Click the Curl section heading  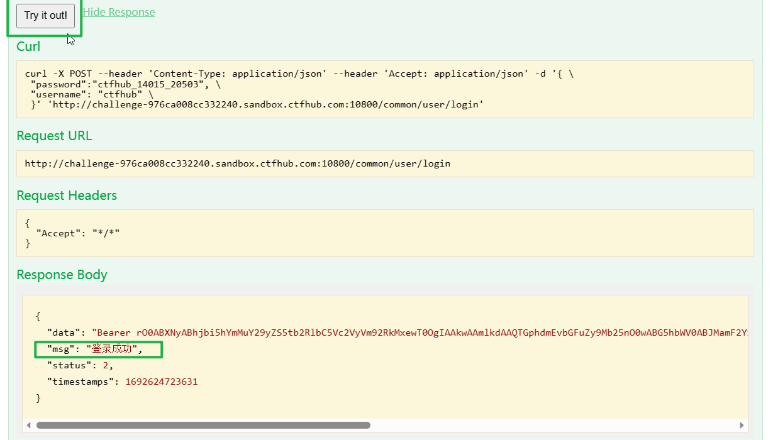click(x=28, y=47)
